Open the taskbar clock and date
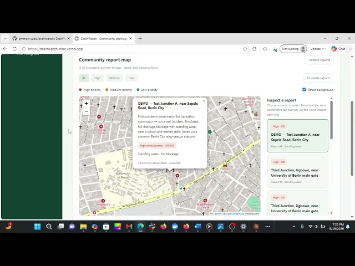Image resolution: width=355 pixels, height=266 pixels. tap(337, 227)
